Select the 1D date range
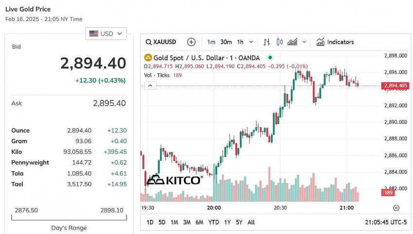413x234 pixels. pyautogui.click(x=150, y=222)
